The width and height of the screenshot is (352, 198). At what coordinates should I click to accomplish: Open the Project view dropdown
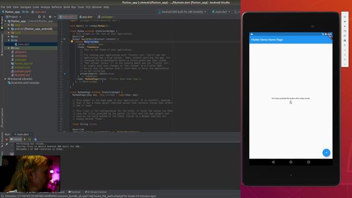tap(13, 17)
